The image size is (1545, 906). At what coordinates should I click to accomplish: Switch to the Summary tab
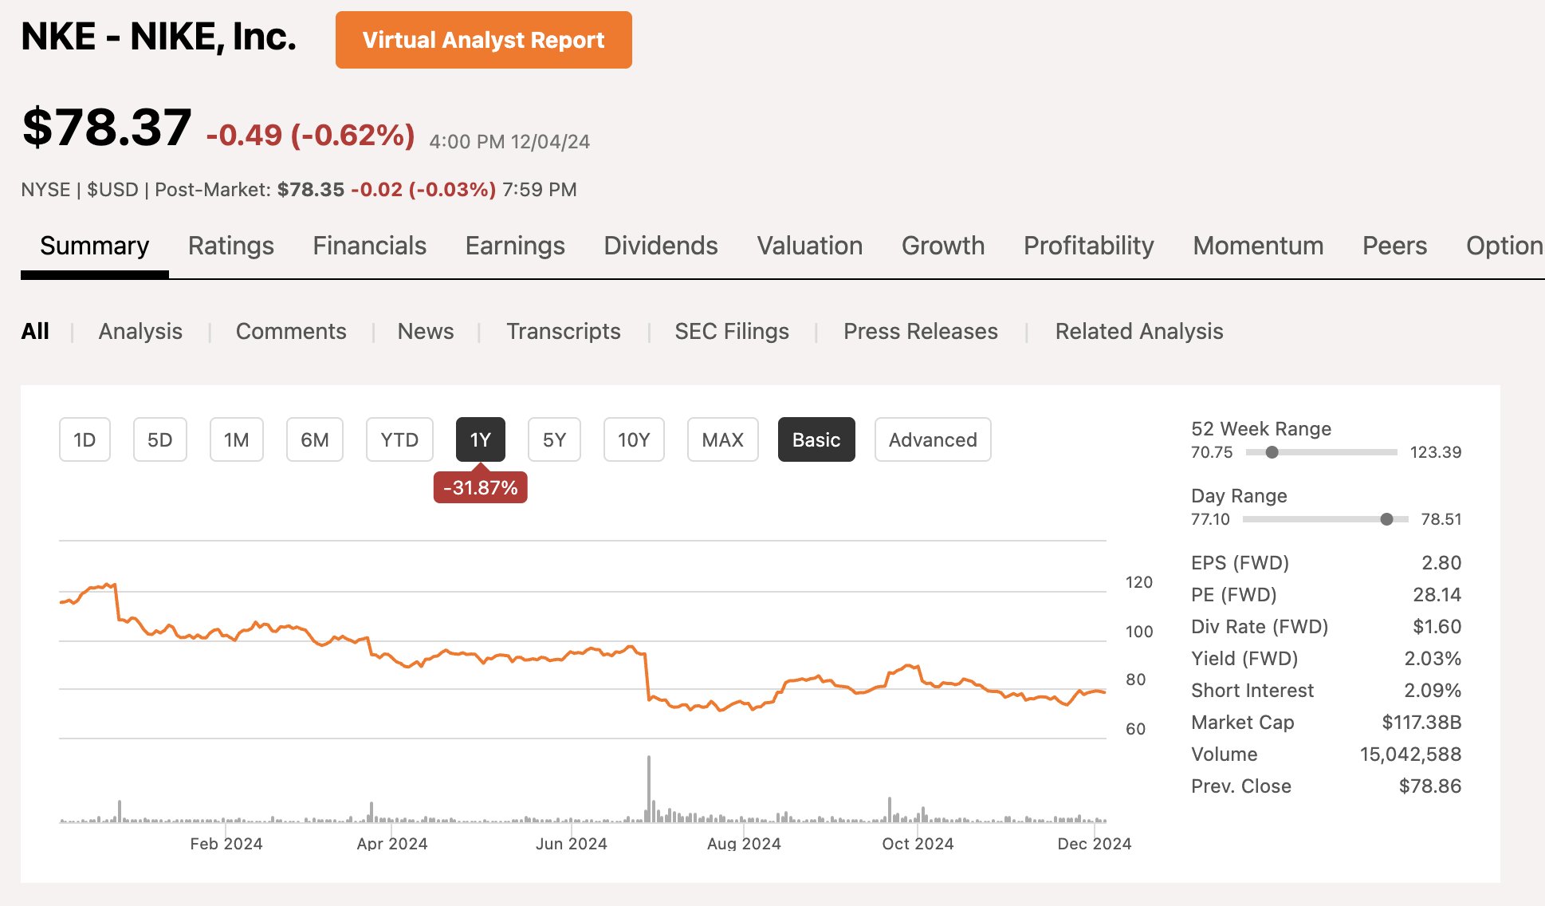coord(94,246)
